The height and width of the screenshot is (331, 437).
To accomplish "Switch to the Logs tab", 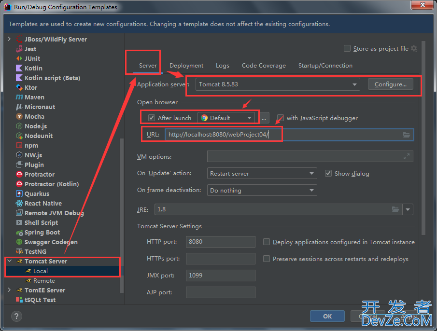I will pyautogui.click(x=223, y=66).
